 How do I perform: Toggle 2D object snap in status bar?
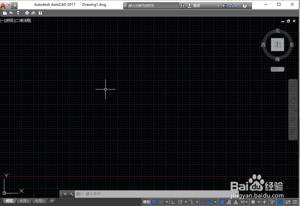(x=210, y=202)
